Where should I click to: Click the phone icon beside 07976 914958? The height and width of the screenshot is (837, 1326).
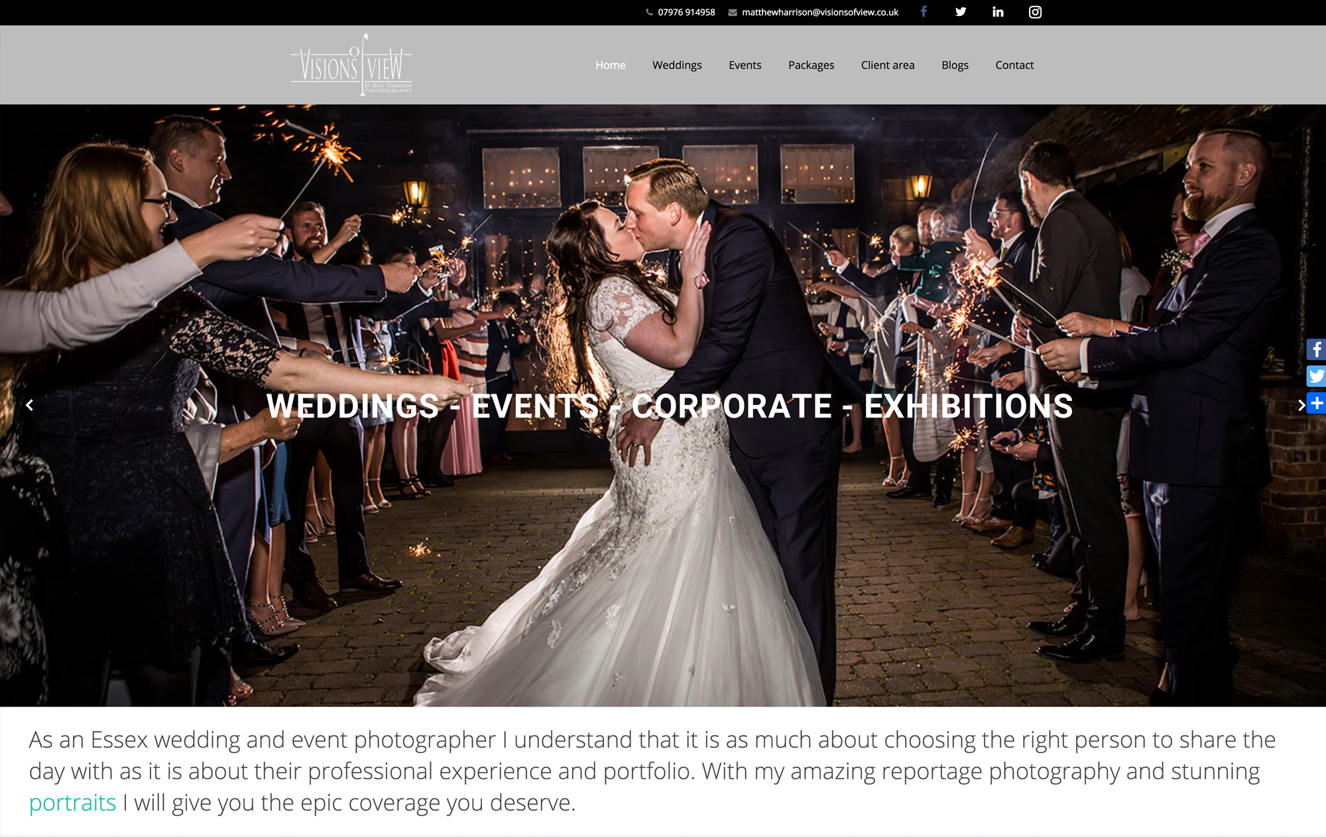tap(650, 12)
